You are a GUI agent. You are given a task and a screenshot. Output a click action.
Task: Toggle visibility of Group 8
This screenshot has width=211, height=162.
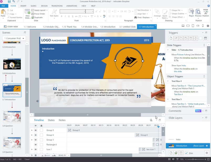tap(35, 130)
